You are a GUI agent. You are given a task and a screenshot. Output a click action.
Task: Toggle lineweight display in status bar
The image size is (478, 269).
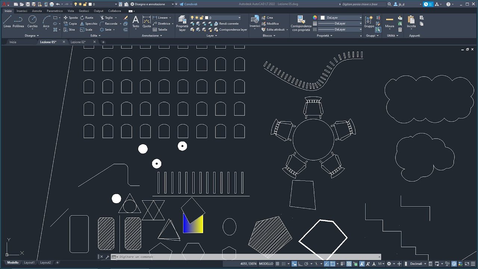(342, 264)
